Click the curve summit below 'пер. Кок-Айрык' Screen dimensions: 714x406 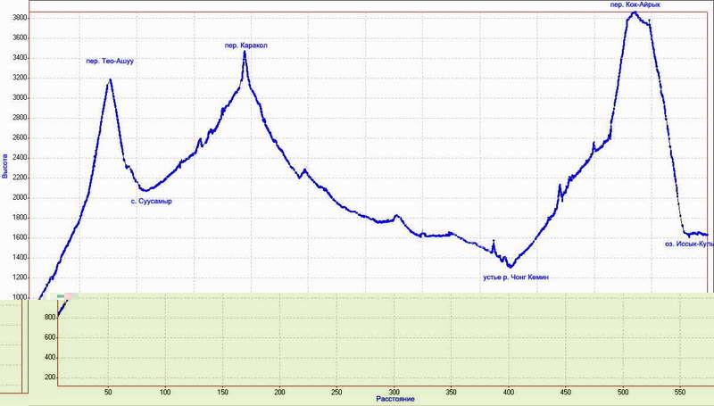click(x=634, y=12)
